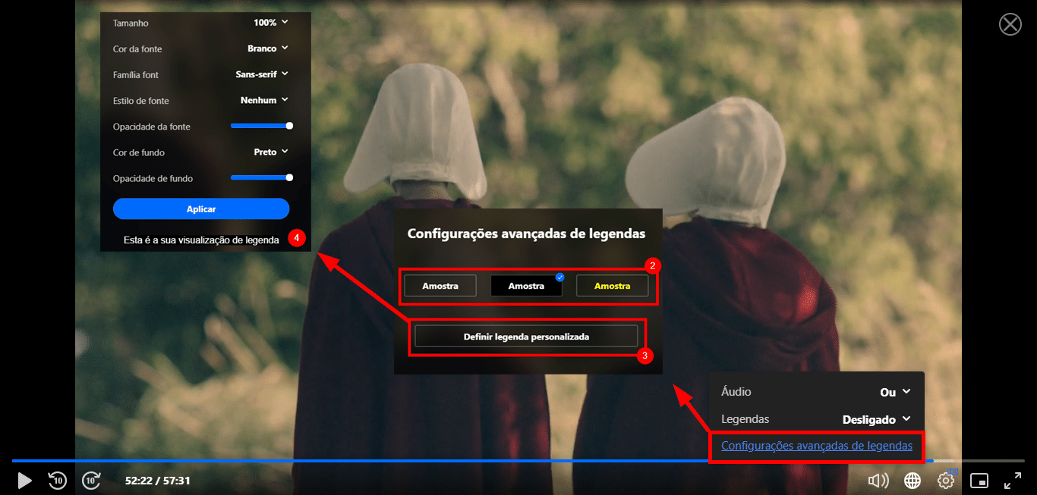The width and height of the screenshot is (1037, 495).
Task: Select the checked middle Amostra sample
Action: [x=526, y=286]
